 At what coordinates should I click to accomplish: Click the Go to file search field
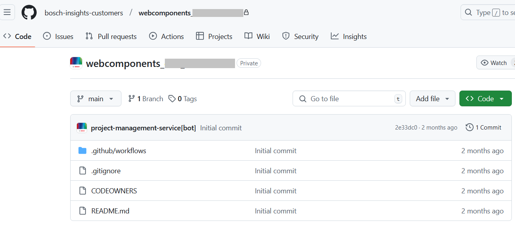(x=343, y=99)
